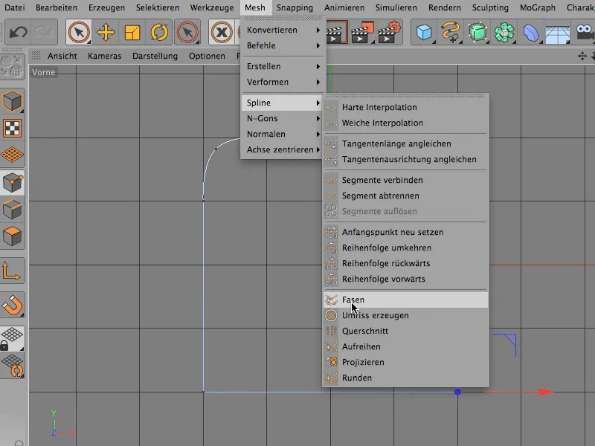The height and width of the screenshot is (446, 595).
Task: Open the Selektieren menu
Action: tap(158, 7)
